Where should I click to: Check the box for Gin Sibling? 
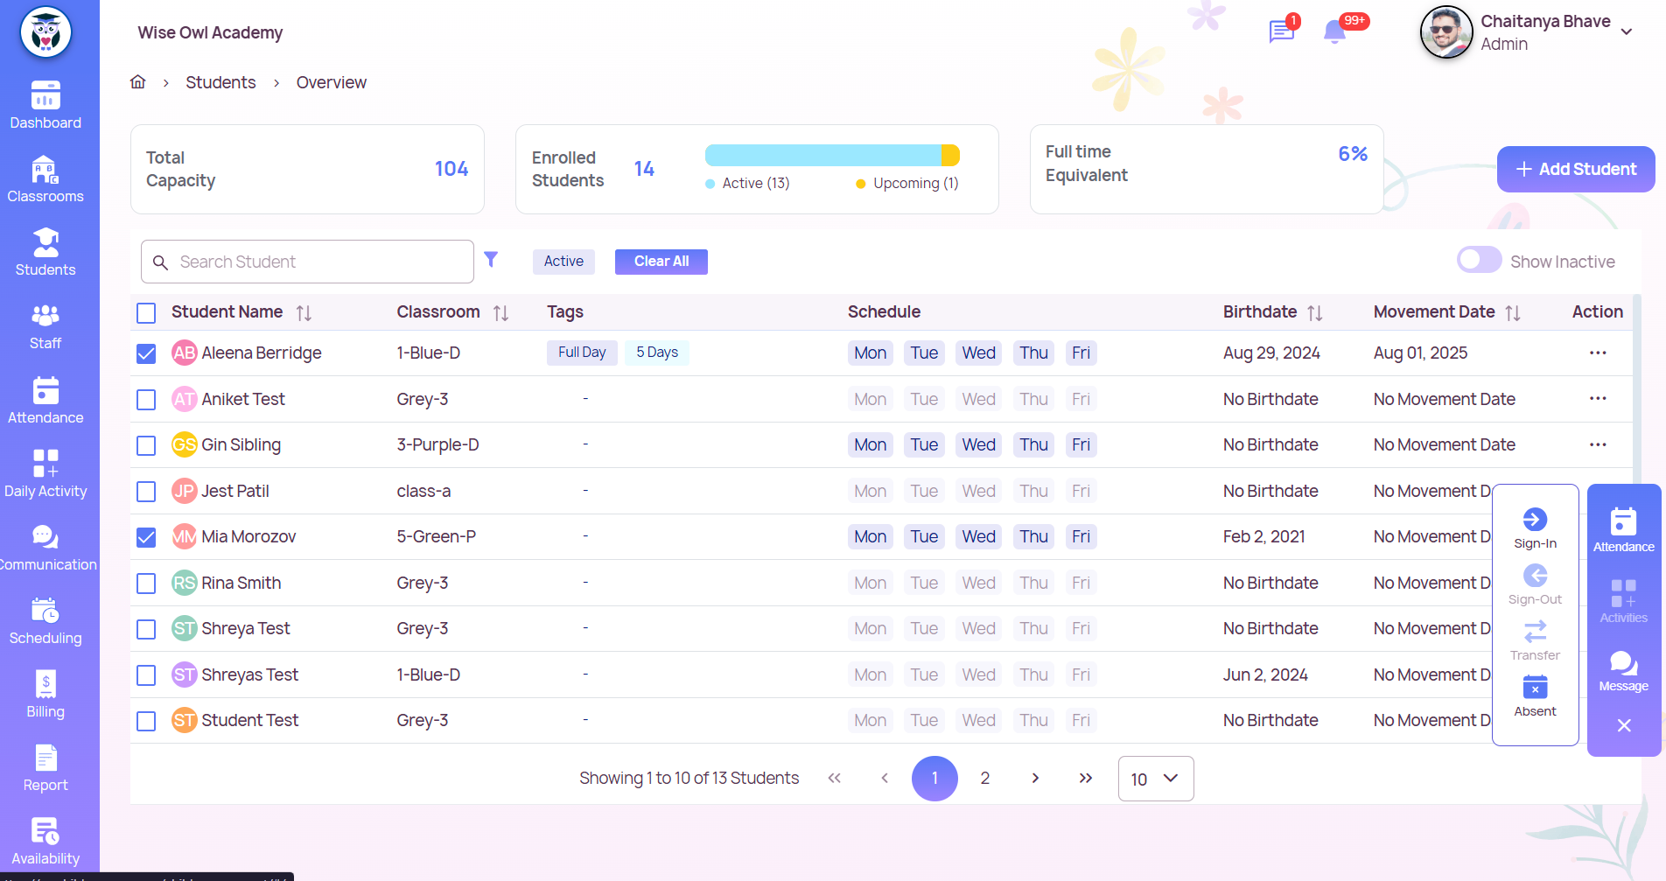pos(146,445)
